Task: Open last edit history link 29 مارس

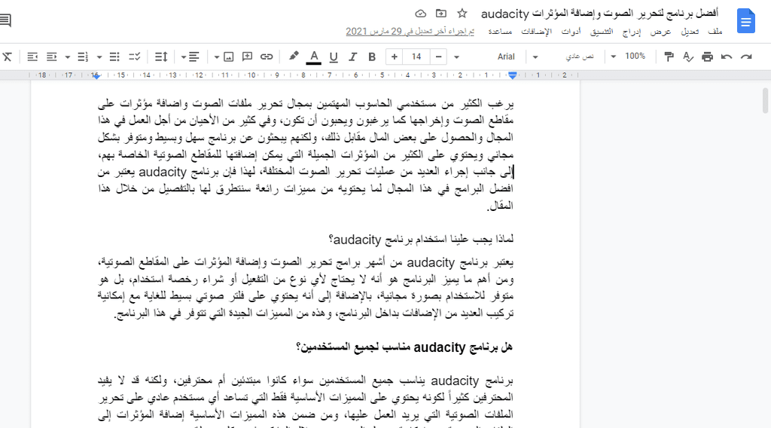Action: (410, 32)
